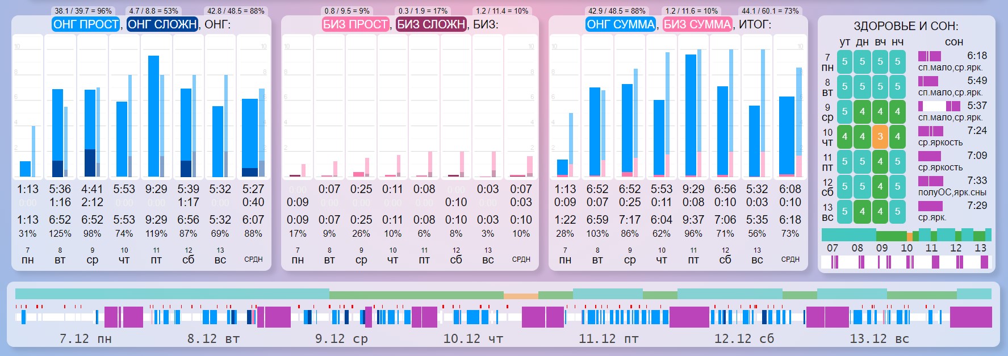Click the 119% value in ОНГ panel
Screen dimensions: 1008x356
click(x=156, y=233)
